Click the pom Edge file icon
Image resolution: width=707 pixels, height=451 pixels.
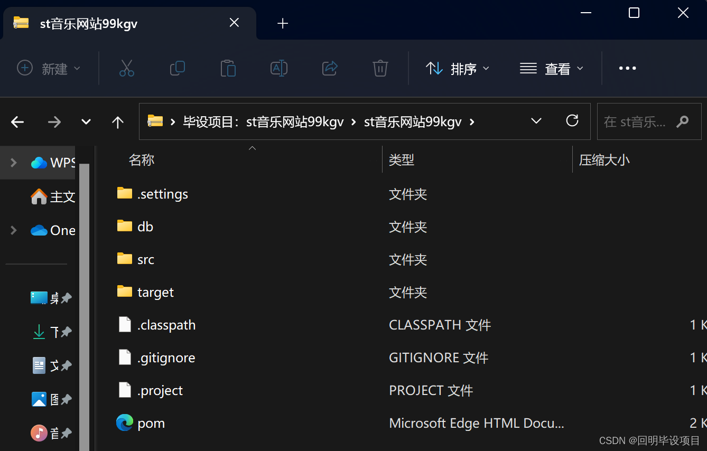click(125, 422)
